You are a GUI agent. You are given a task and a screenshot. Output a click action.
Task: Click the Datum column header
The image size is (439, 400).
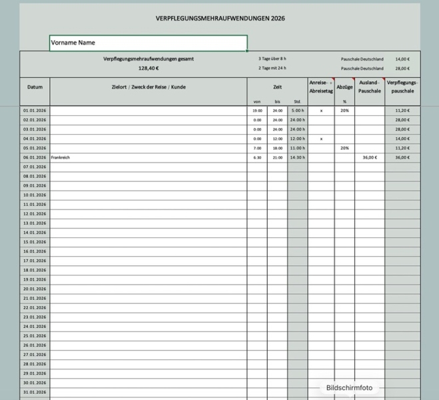pos(35,87)
